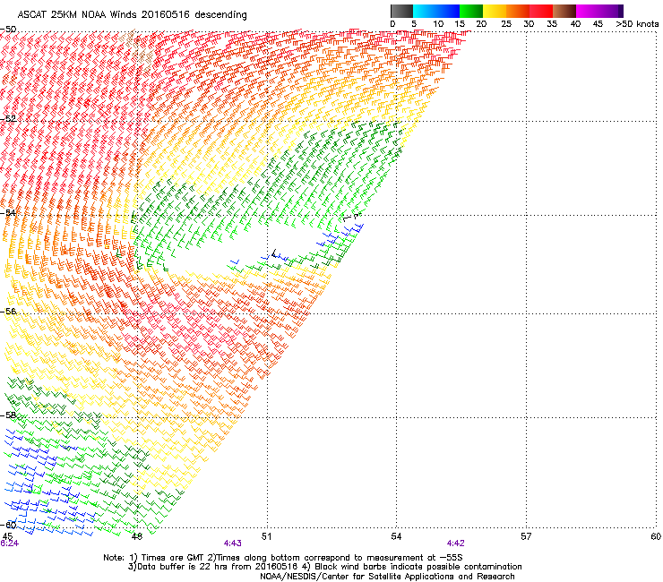Click the longitude axis label '60'

tap(656, 536)
